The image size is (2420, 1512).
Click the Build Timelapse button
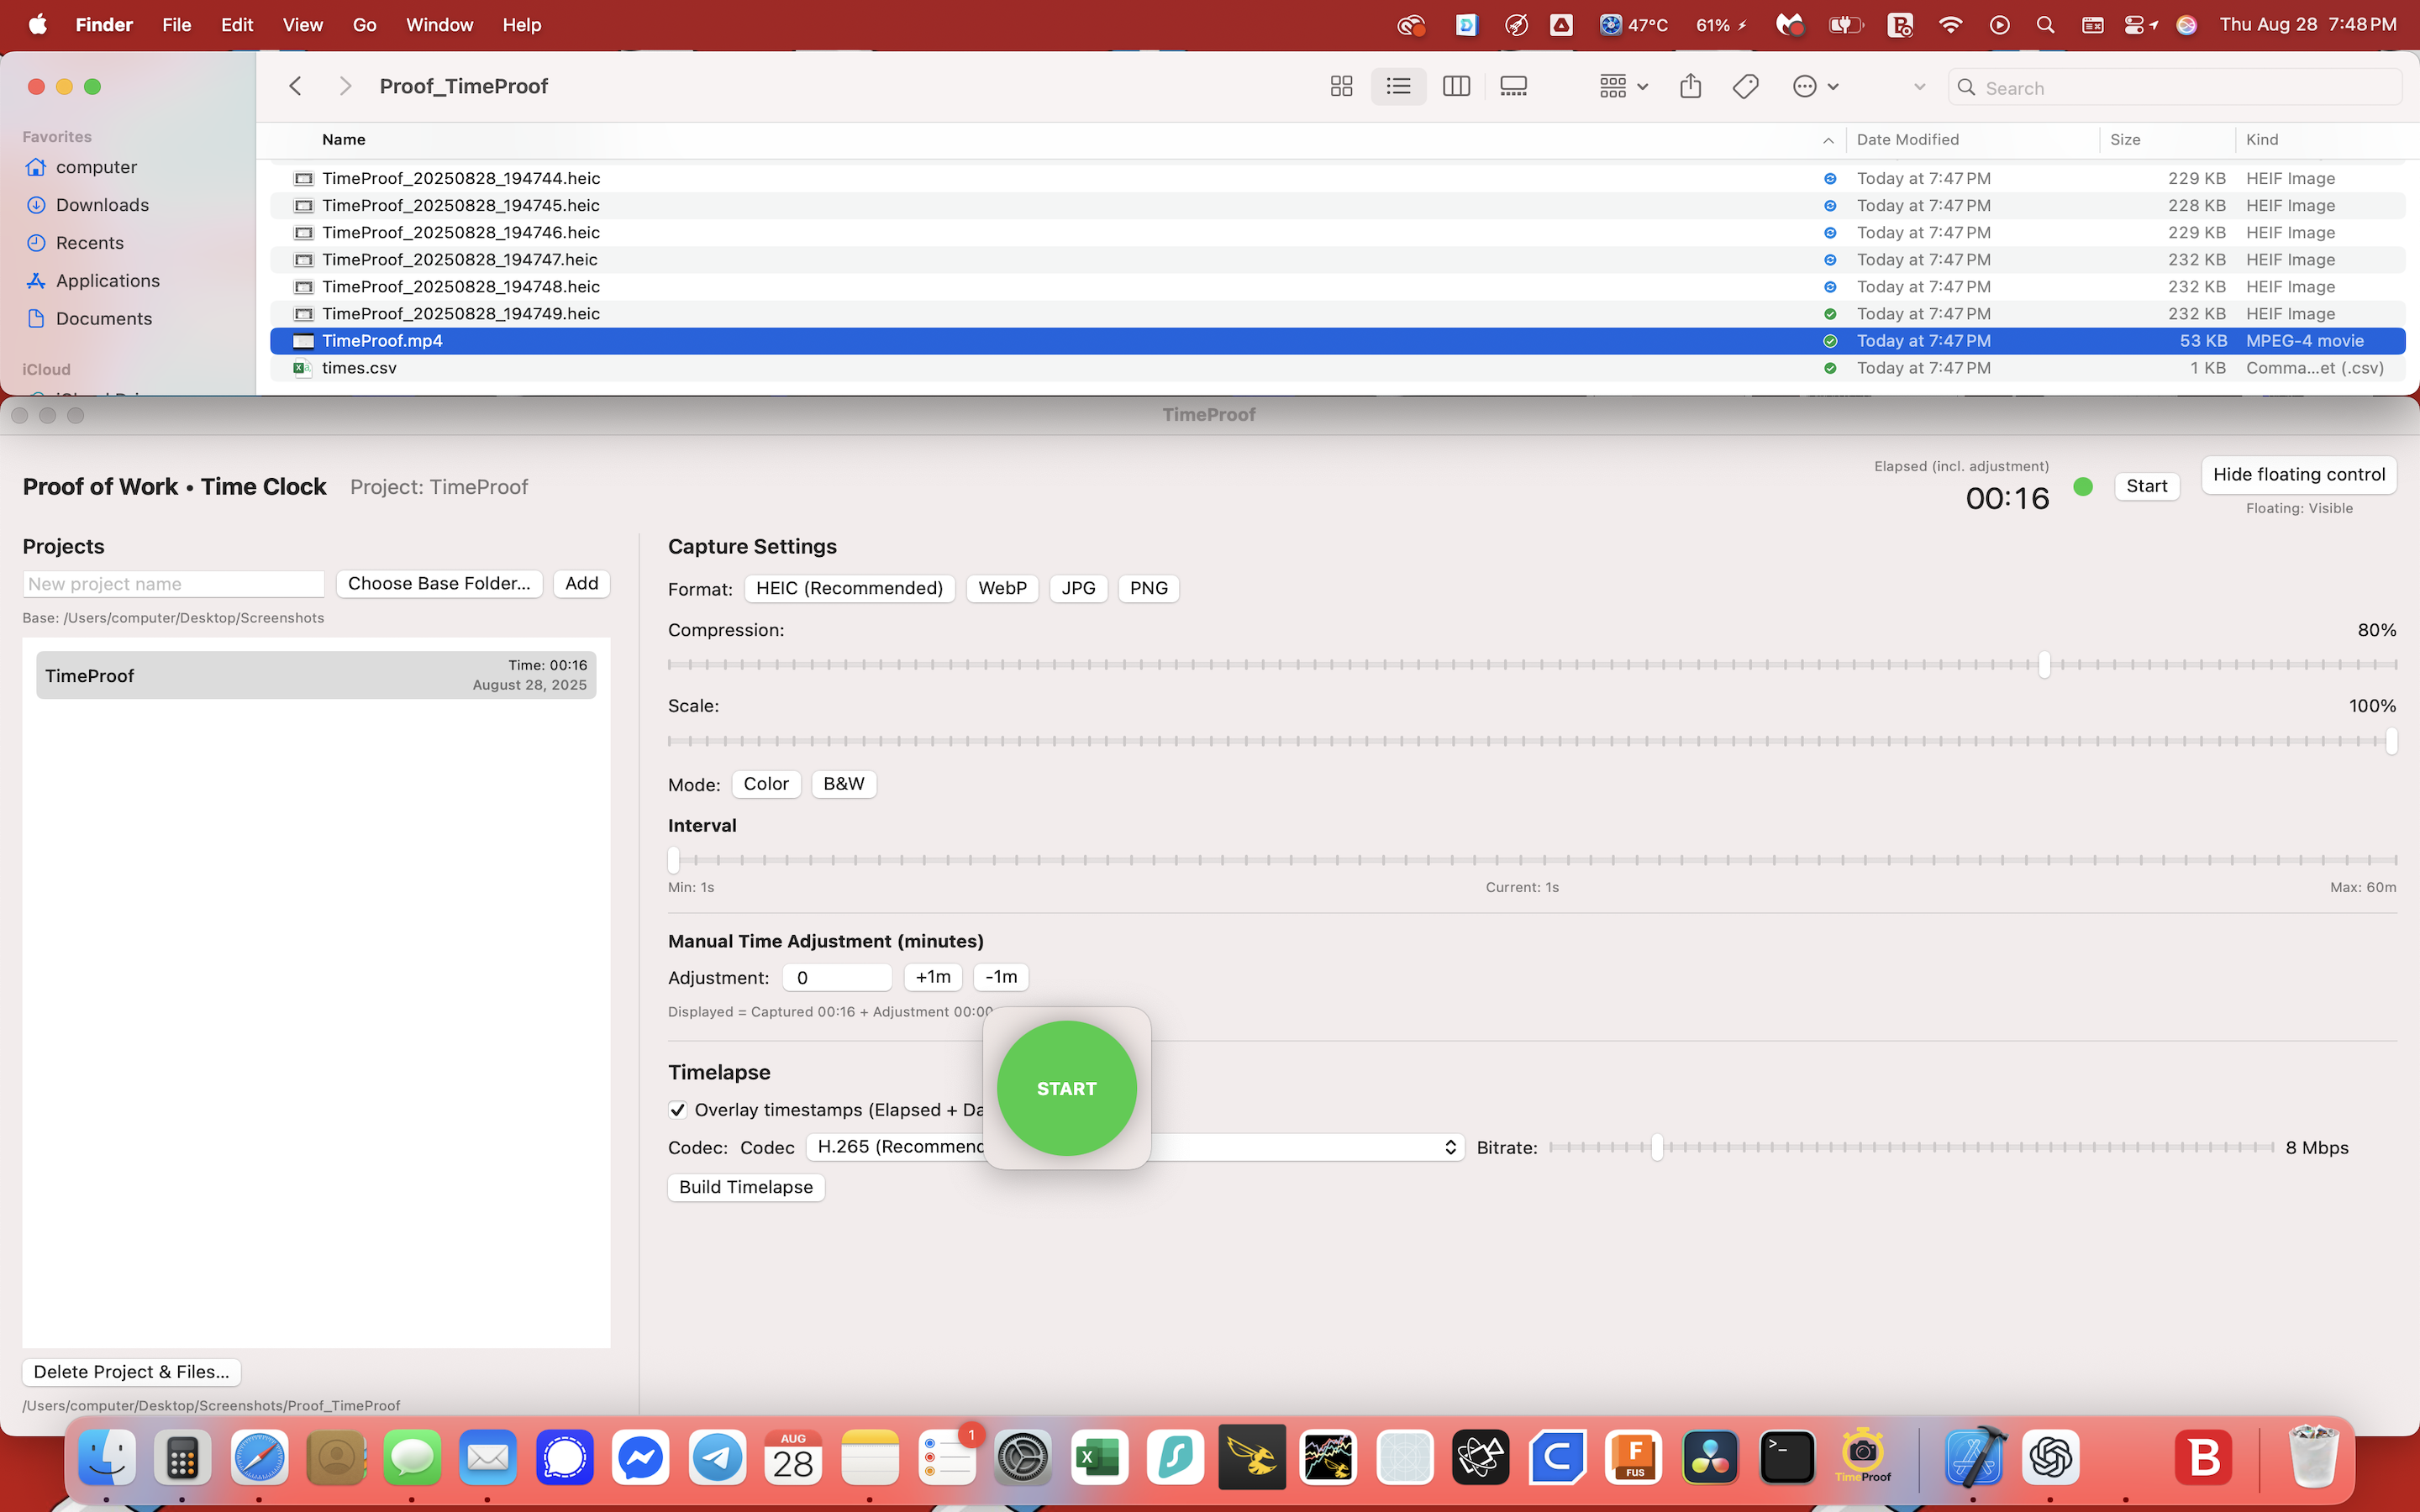[745, 1187]
